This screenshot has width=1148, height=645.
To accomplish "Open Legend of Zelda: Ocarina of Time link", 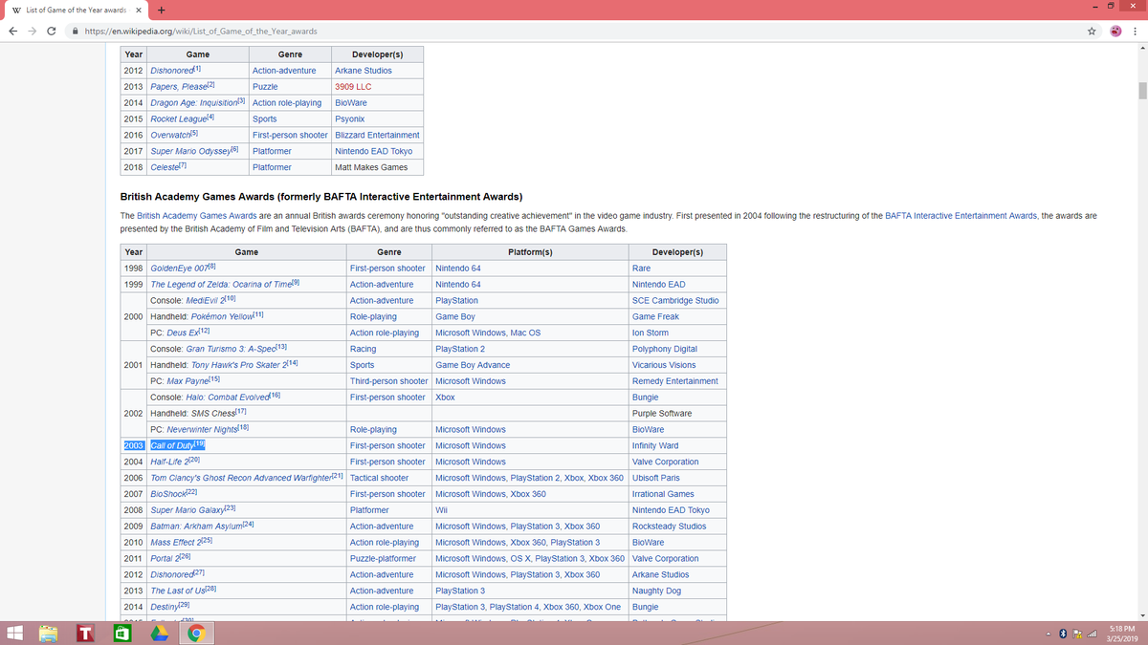I will coord(220,285).
